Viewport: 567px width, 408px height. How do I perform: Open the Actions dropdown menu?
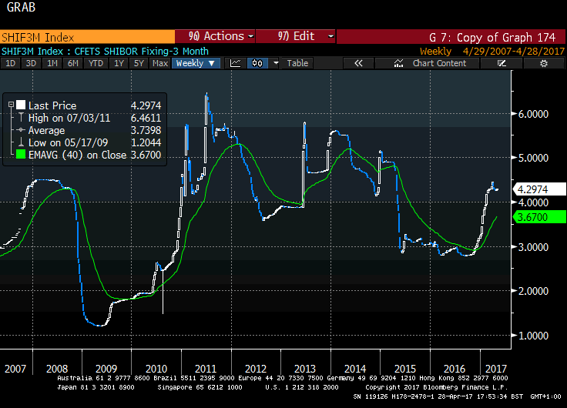[x=216, y=36]
